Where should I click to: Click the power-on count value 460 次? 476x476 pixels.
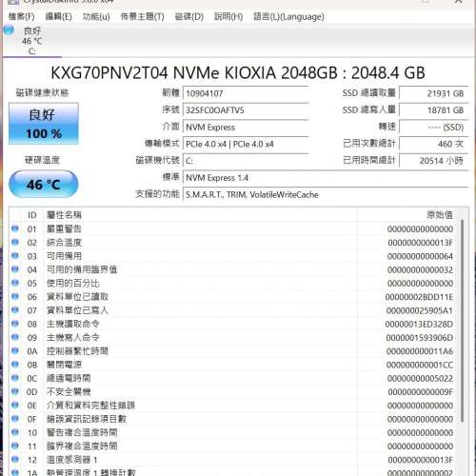click(434, 144)
